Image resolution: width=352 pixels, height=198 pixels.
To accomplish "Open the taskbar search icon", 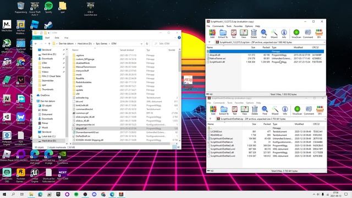I will coord(13,194).
